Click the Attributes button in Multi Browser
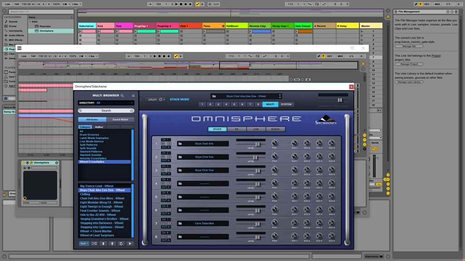Viewport: 465px width, 261px height. coord(92,120)
